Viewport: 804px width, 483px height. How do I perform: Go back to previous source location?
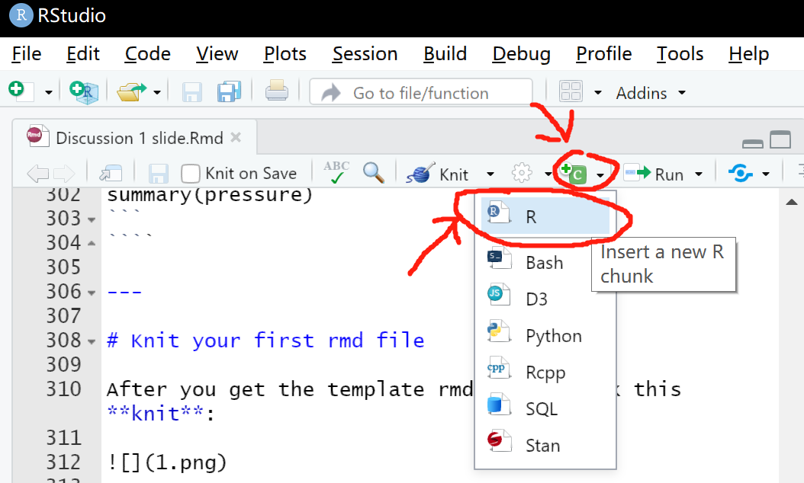pyautogui.click(x=37, y=174)
